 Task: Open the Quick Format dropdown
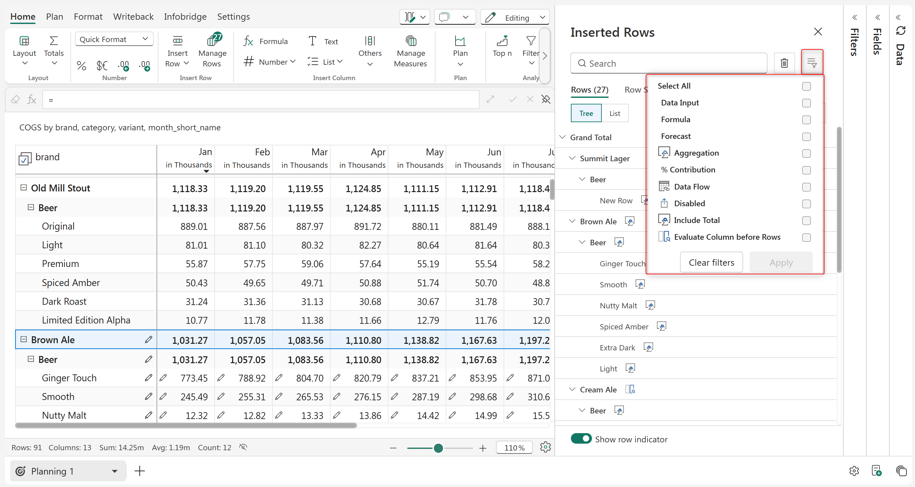click(x=114, y=39)
